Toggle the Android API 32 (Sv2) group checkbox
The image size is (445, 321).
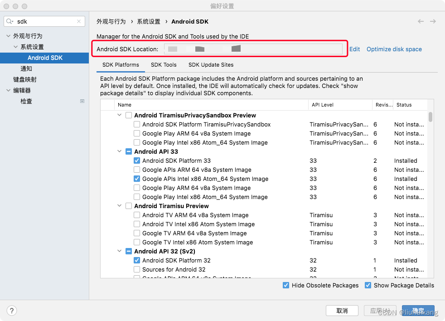point(129,251)
